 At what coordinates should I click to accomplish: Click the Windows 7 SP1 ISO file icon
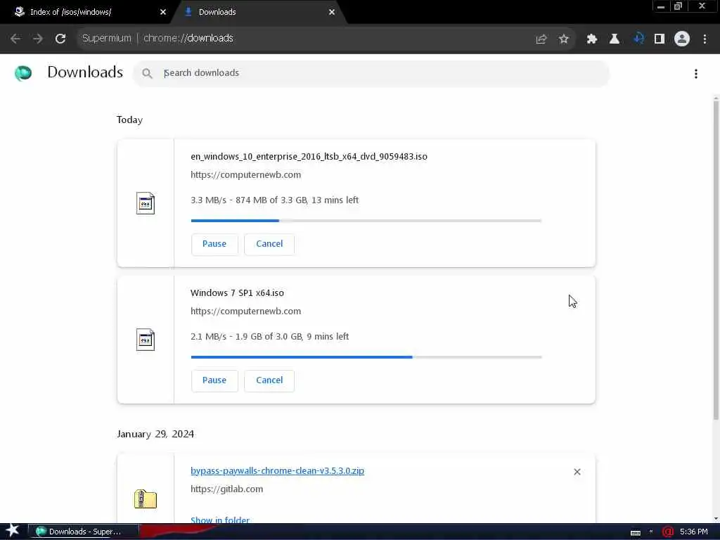tap(146, 340)
